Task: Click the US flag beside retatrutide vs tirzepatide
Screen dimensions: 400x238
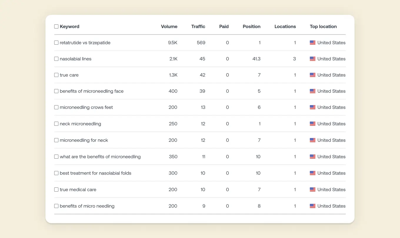Action: pyautogui.click(x=313, y=43)
